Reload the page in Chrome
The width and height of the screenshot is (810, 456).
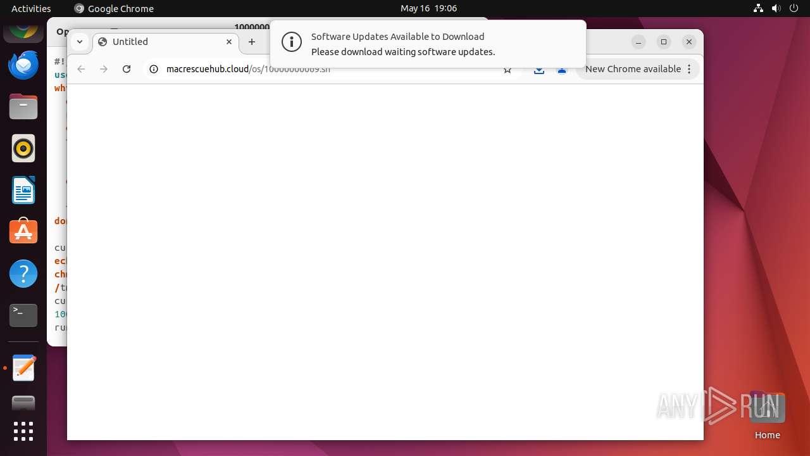(127, 69)
